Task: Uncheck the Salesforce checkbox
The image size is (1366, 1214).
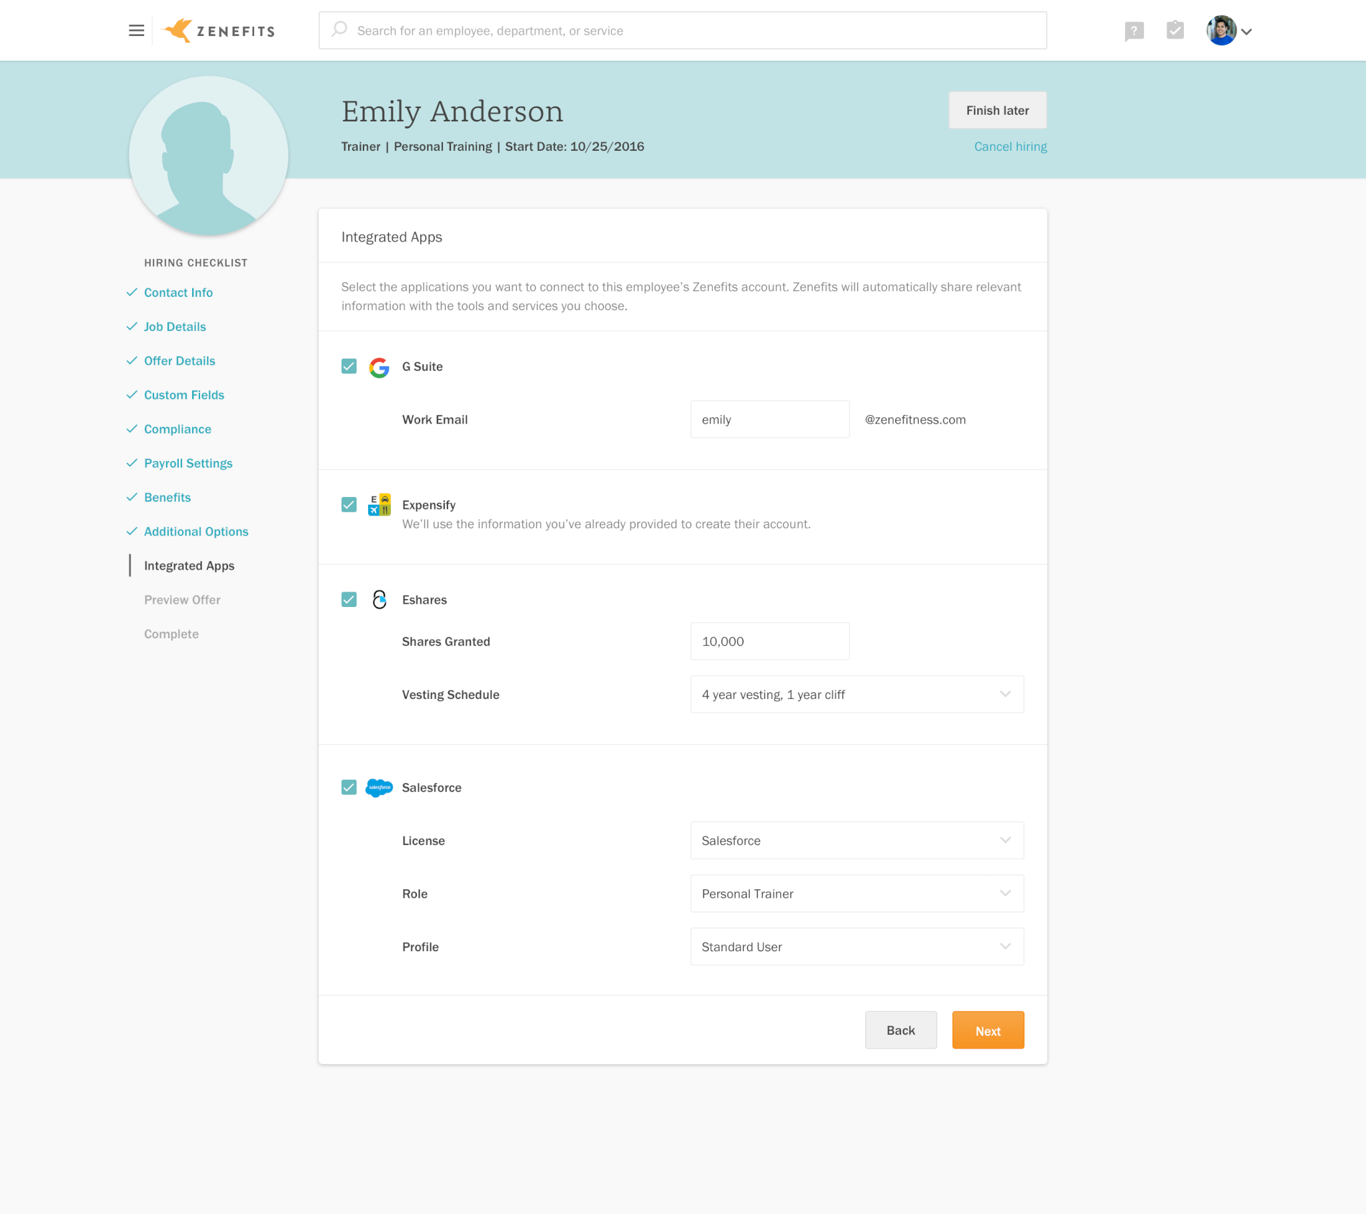Action: point(349,788)
